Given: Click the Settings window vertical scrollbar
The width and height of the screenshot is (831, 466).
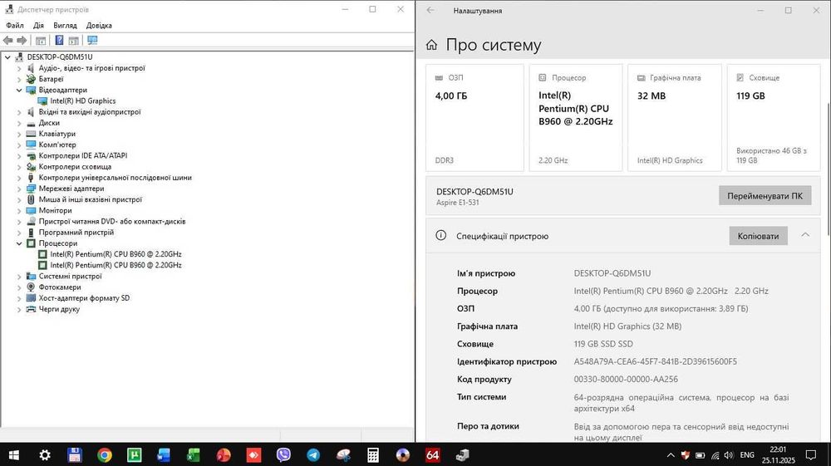Looking at the screenshot, I should [828, 169].
